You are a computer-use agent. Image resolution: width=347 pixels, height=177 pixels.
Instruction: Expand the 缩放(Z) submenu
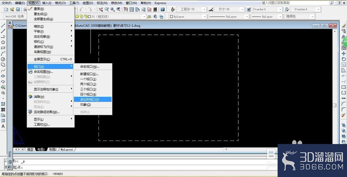51,26
